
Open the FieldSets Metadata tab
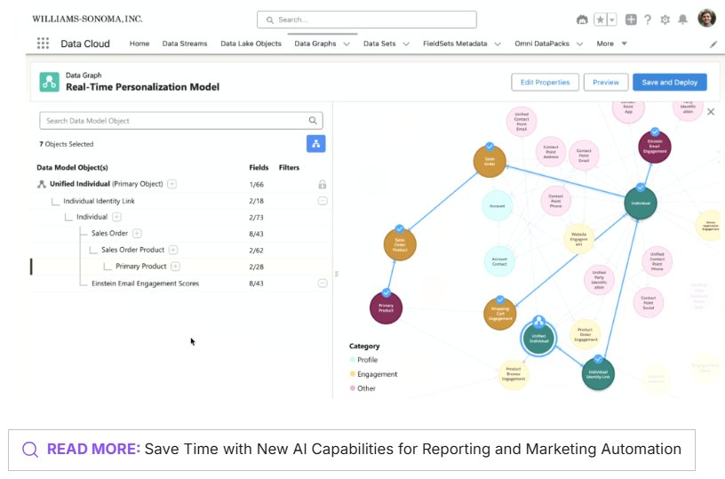pyautogui.click(x=455, y=44)
